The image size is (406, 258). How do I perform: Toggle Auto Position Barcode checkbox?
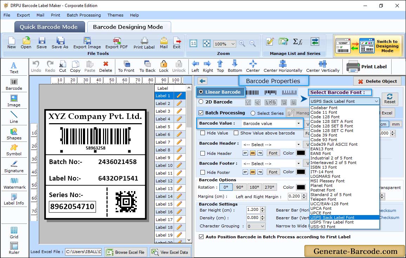(201, 237)
